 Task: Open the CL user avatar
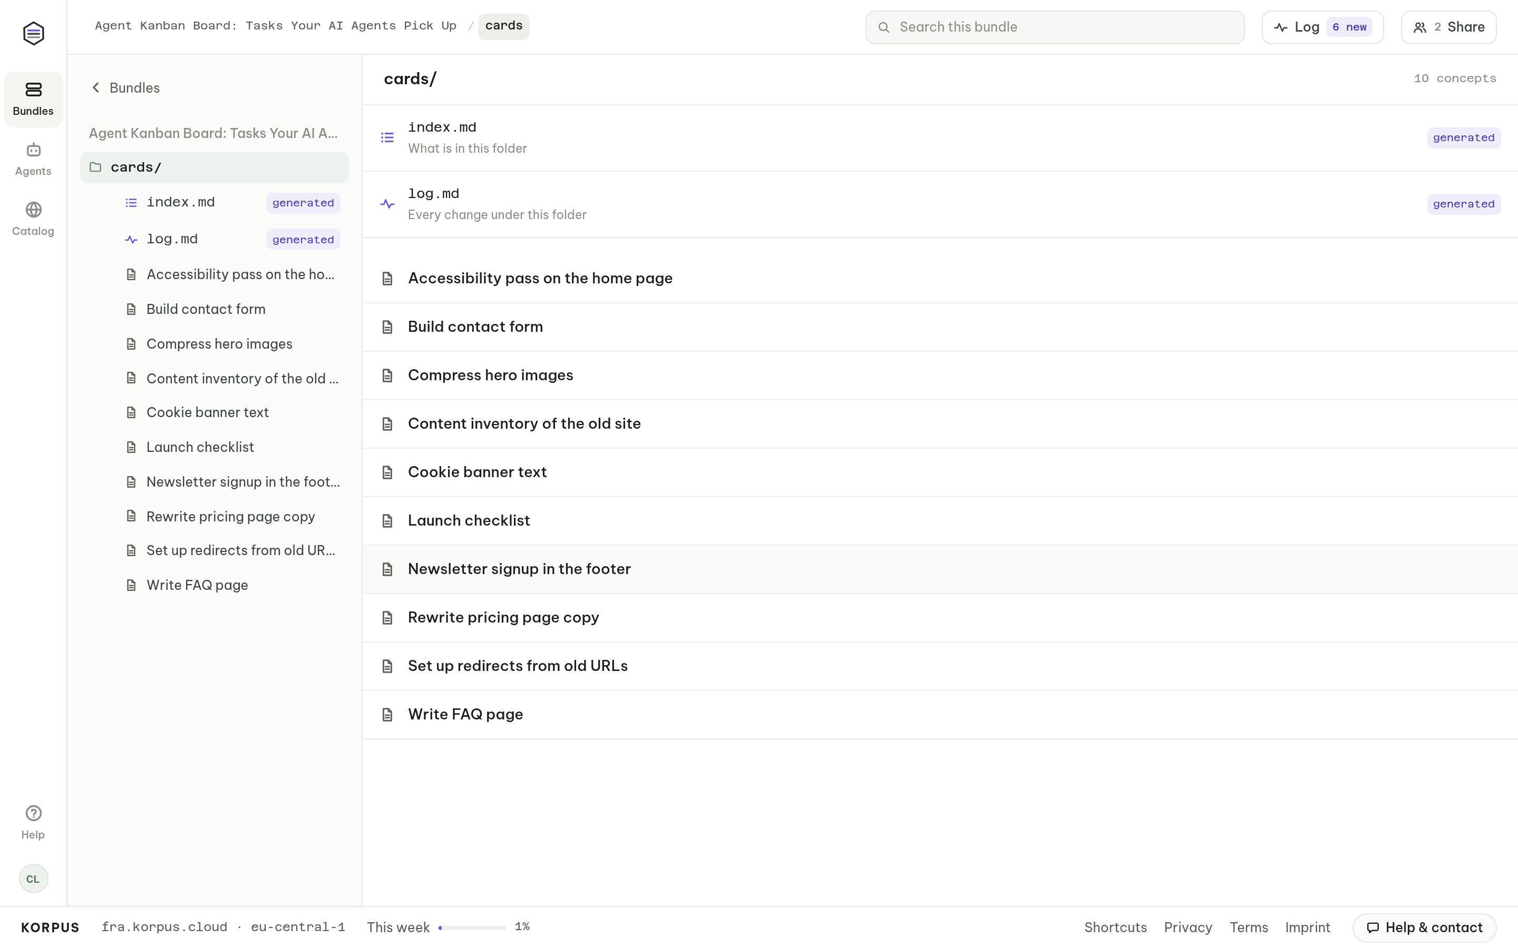pos(33,878)
